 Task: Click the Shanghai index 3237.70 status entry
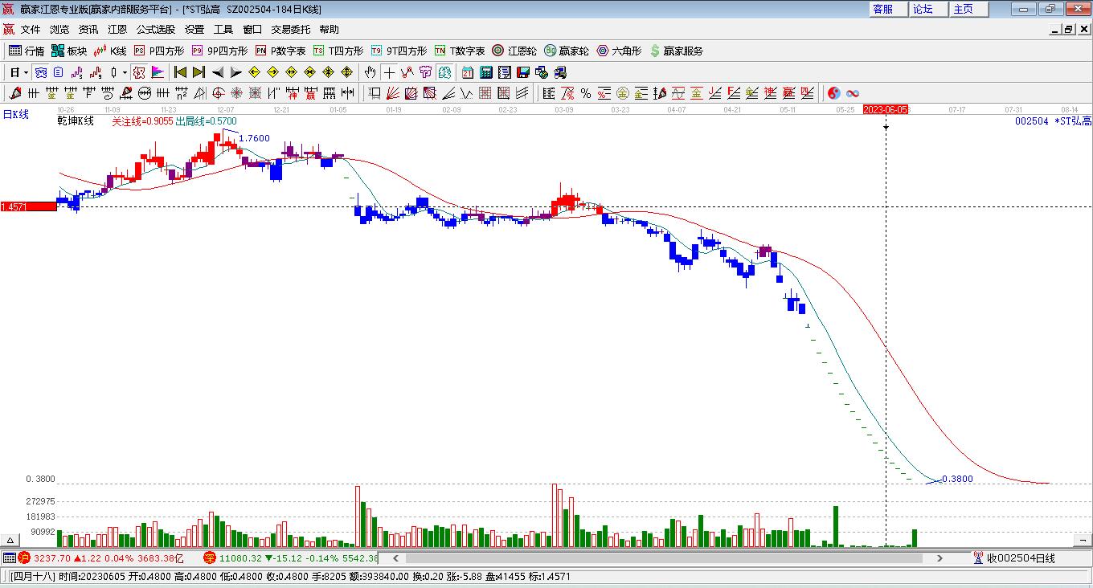(101, 557)
